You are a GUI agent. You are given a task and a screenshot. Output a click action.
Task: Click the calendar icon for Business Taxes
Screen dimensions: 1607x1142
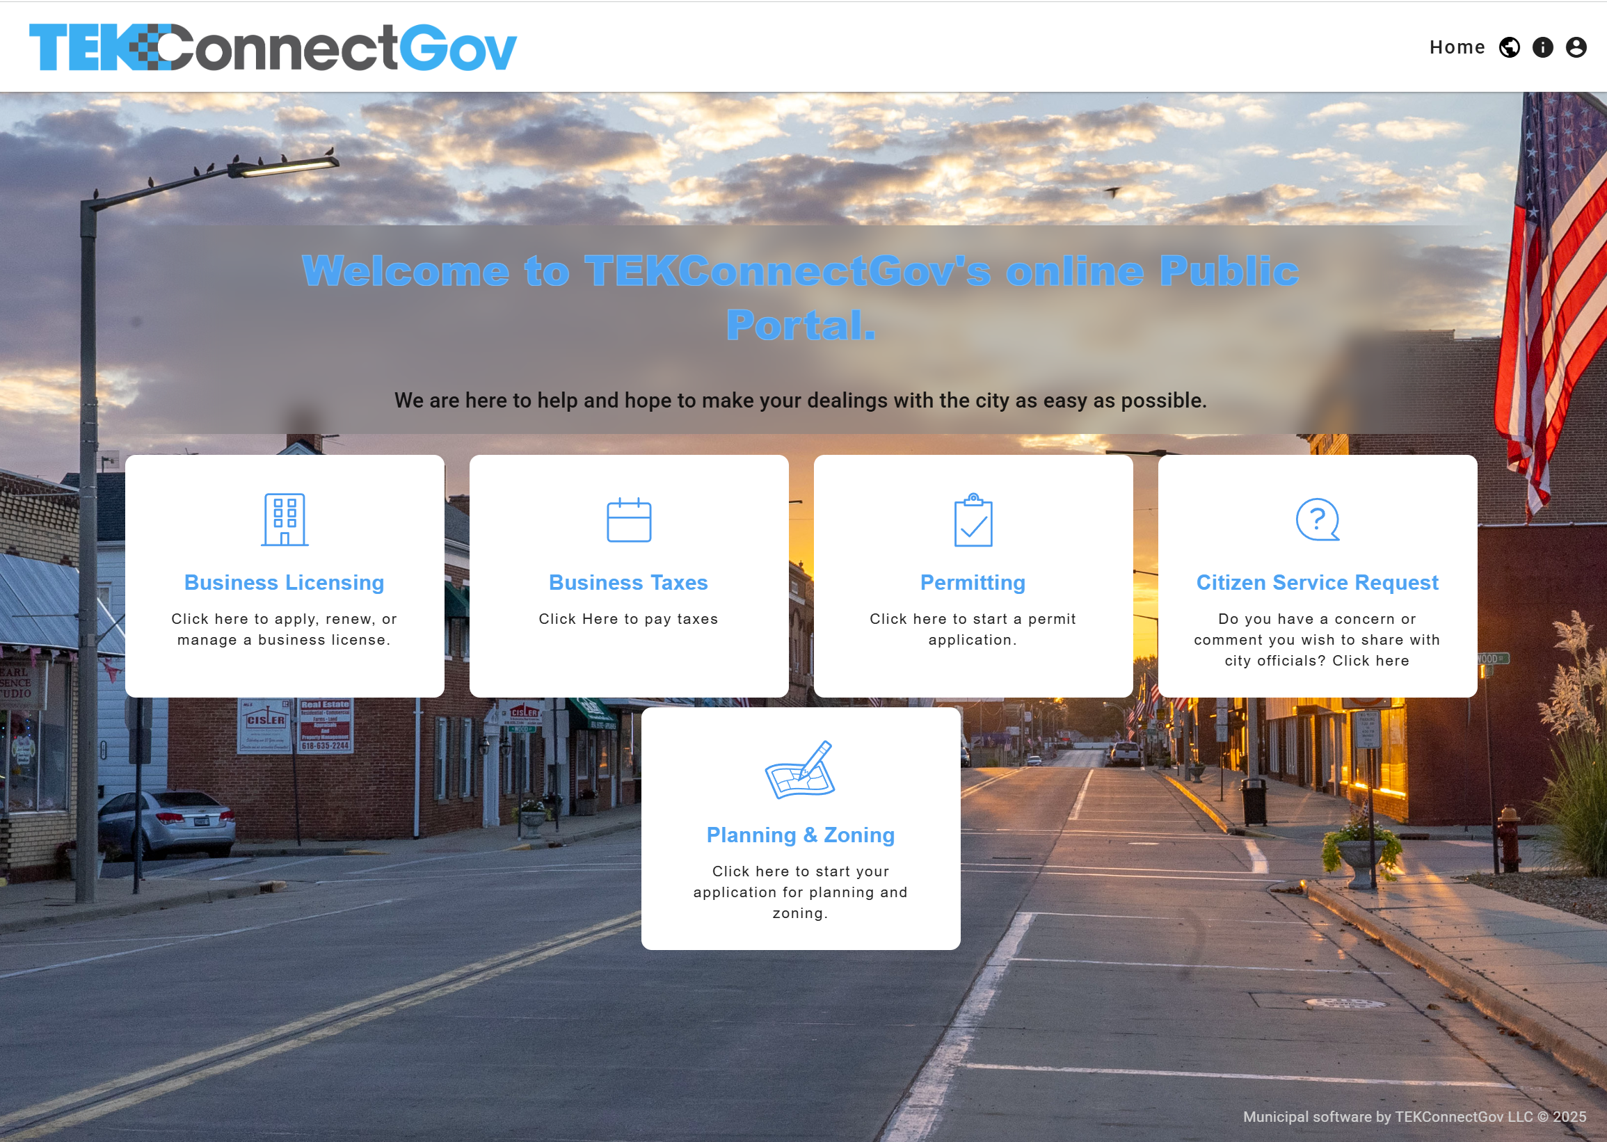point(629,520)
